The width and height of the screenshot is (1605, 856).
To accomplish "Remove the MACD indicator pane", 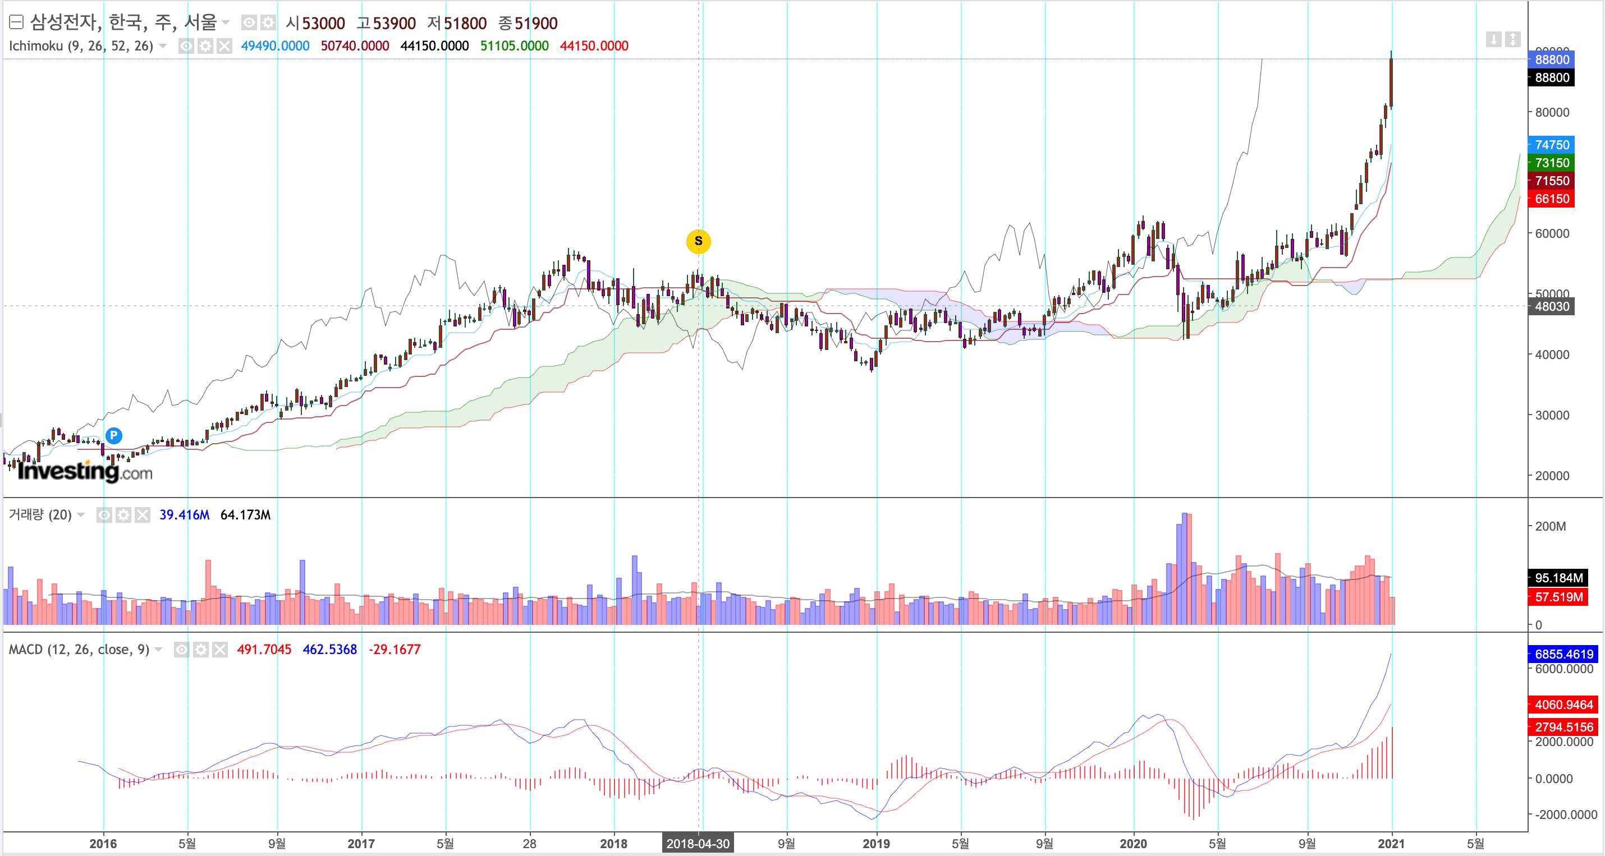I will point(220,650).
